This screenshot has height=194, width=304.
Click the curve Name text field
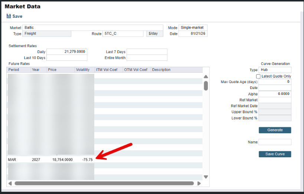(275, 142)
